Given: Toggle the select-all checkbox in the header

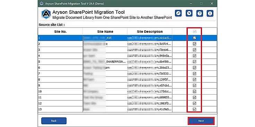Looking at the screenshot, I should (194, 32).
